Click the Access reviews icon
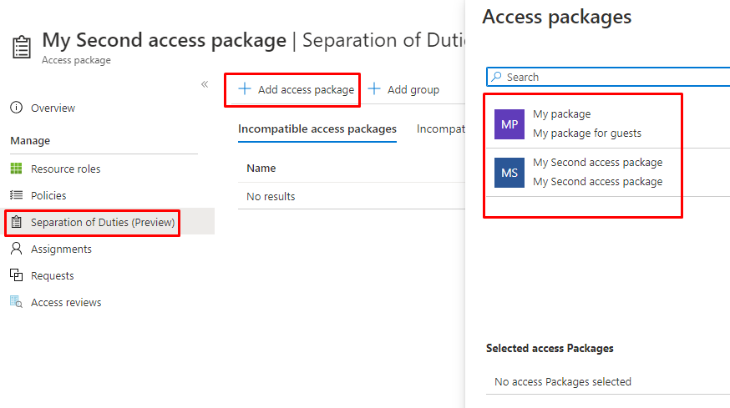The image size is (730, 408). coord(16,302)
